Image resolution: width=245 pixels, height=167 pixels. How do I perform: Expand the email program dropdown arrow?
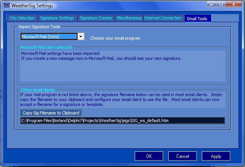tap(81, 37)
